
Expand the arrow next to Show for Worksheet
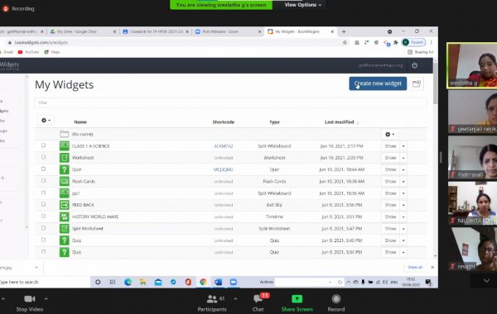(403, 158)
